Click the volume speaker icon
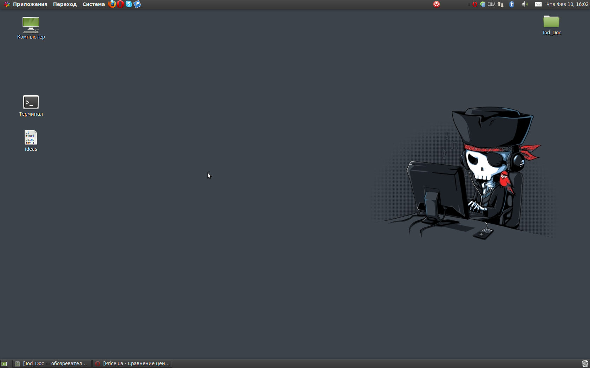Image resolution: width=590 pixels, height=368 pixels. click(x=524, y=4)
